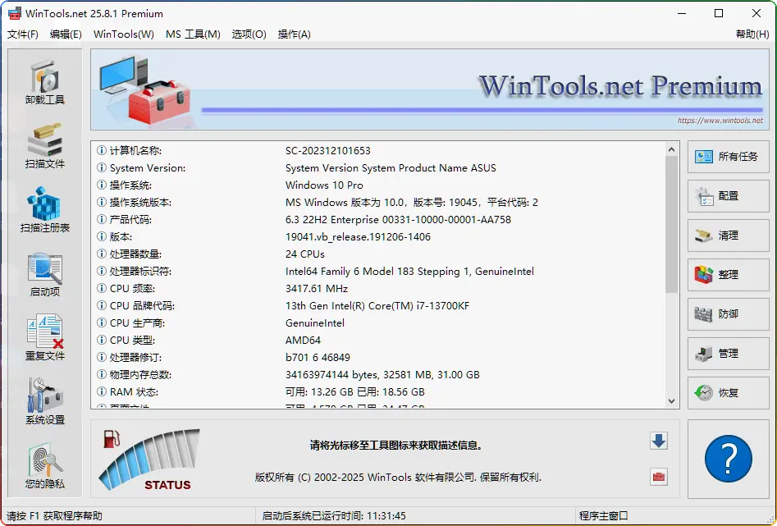Select the 产品代码 row
This screenshot has width=777, height=526.
pyautogui.click(x=378, y=220)
